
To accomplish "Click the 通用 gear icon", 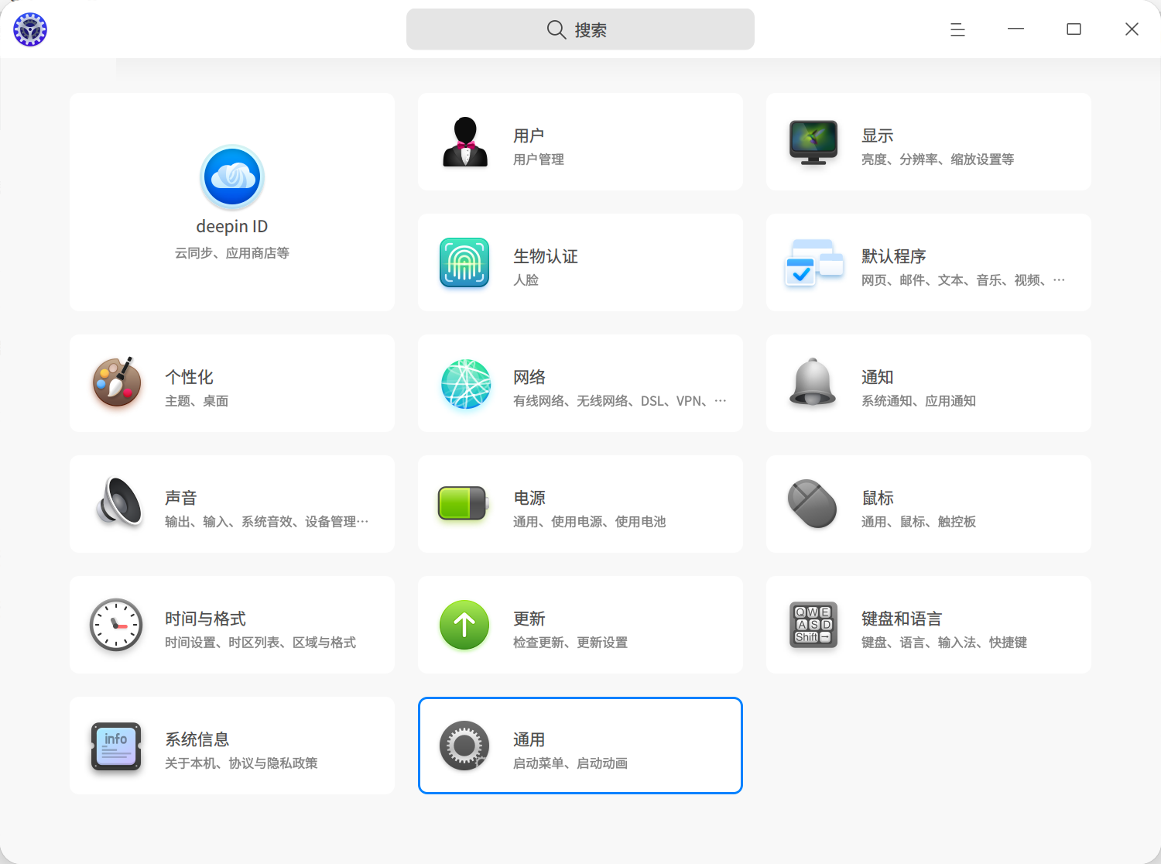I will pos(464,746).
